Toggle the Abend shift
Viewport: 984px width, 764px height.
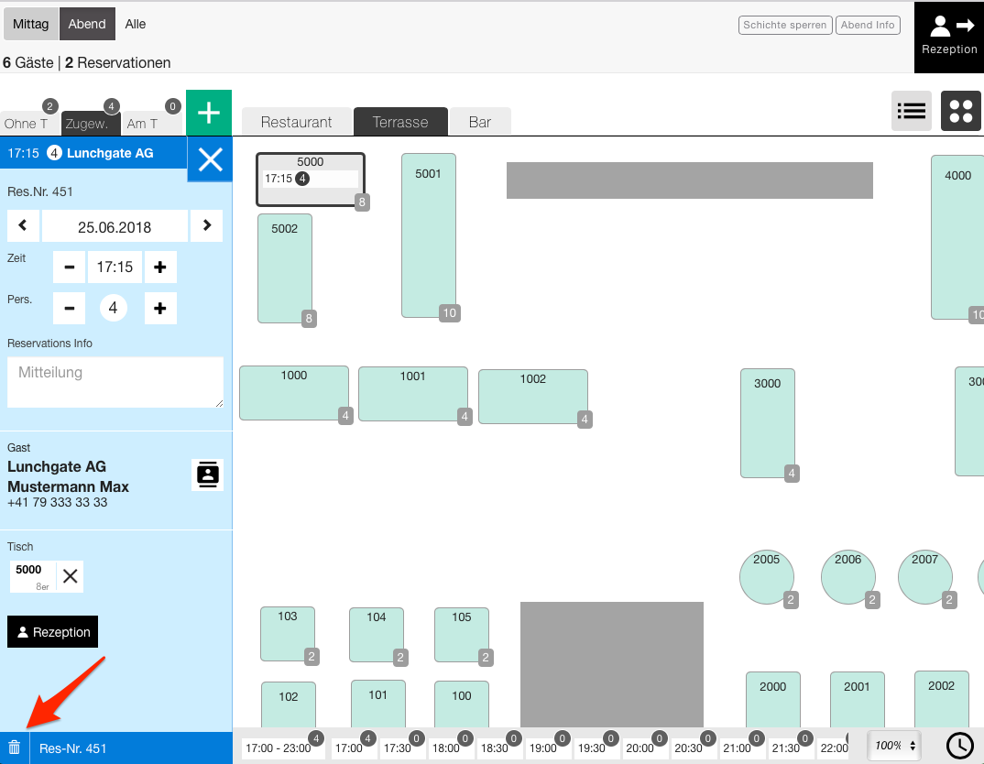coord(87,24)
